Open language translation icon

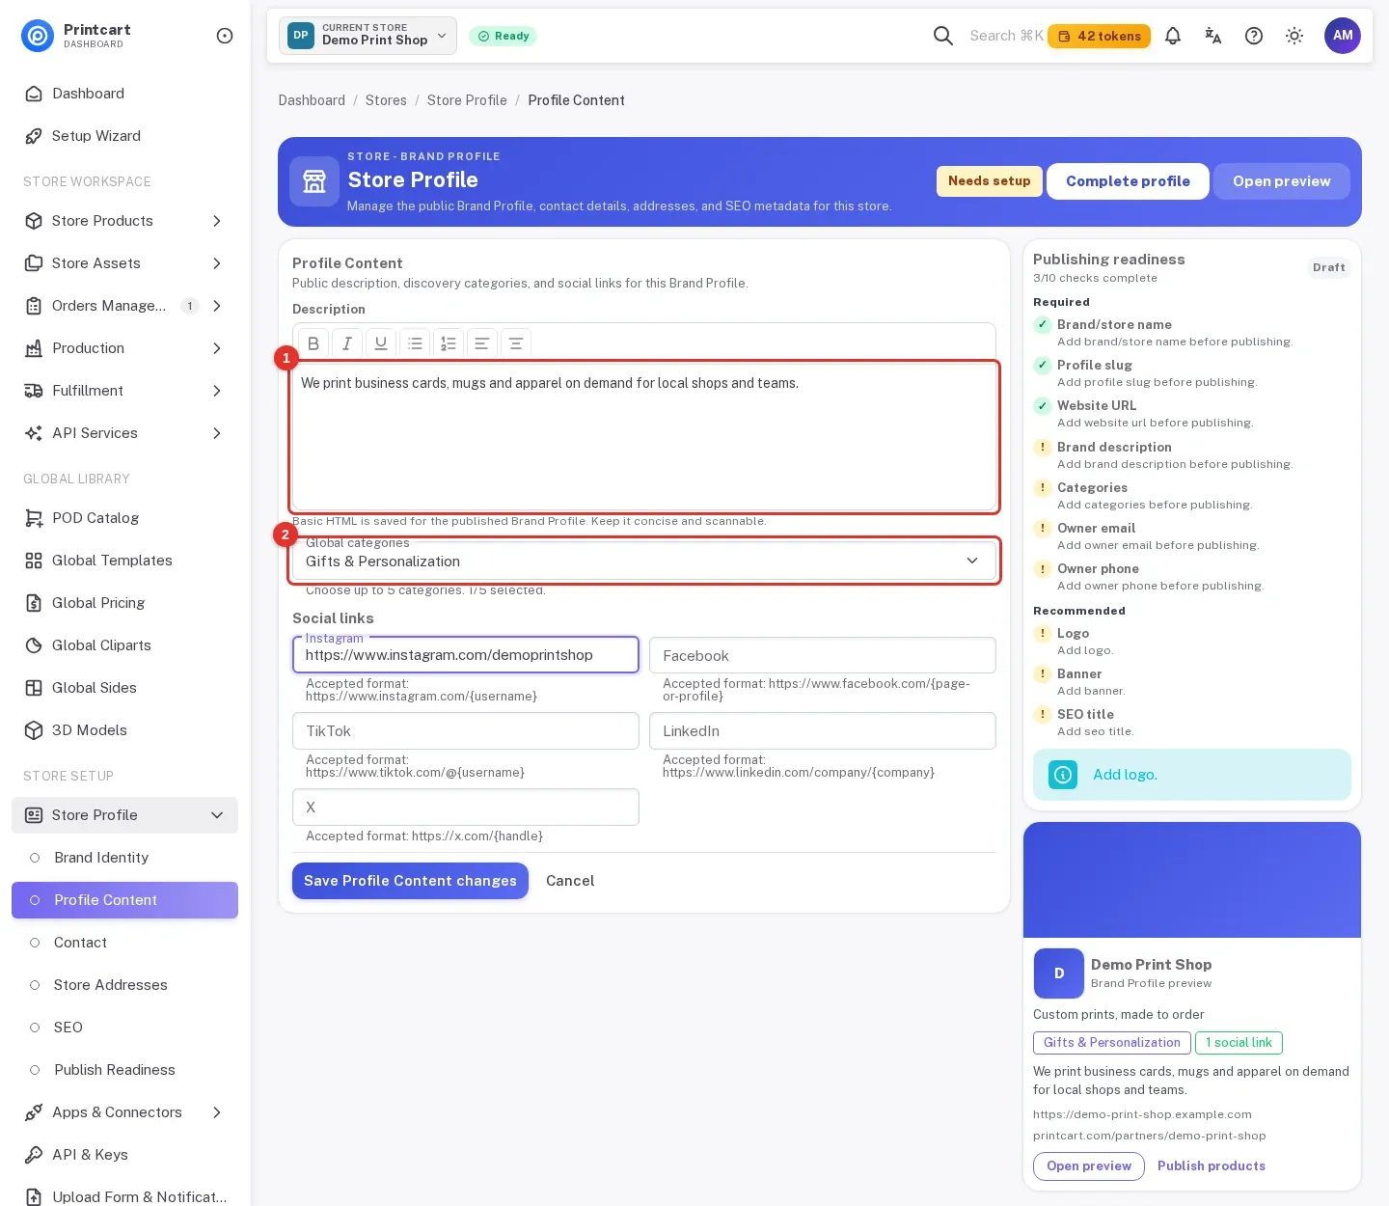[1213, 36]
